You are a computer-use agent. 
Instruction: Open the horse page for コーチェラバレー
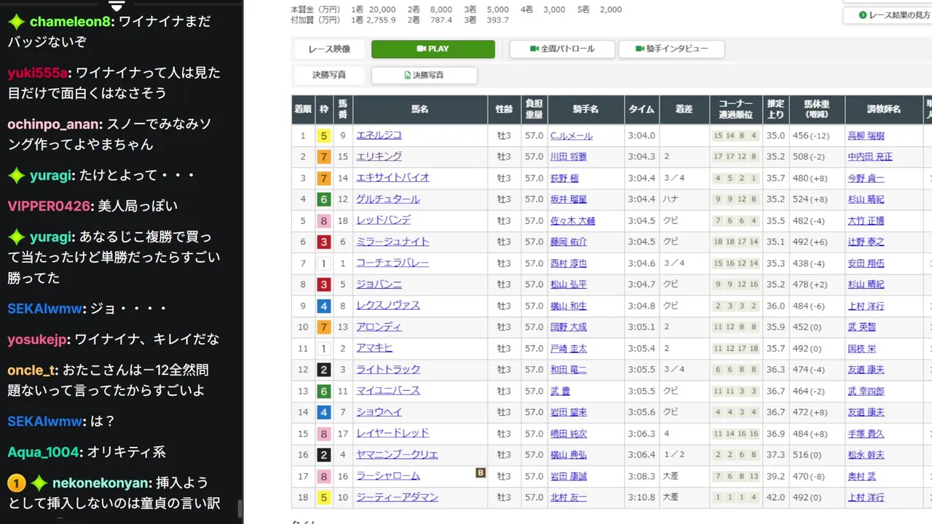point(392,263)
